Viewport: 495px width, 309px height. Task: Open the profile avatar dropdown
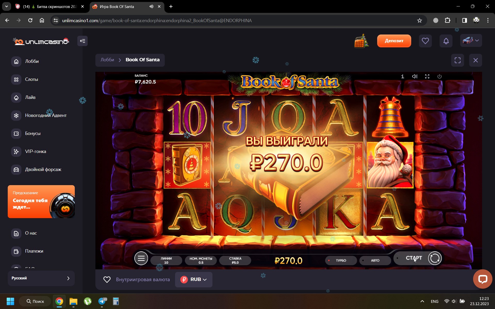click(x=471, y=41)
